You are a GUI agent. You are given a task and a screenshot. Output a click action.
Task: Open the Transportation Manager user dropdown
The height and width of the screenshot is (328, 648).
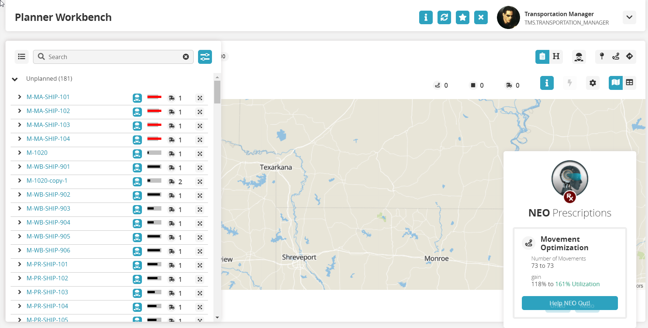pyautogui.click(x=629, y=17)
